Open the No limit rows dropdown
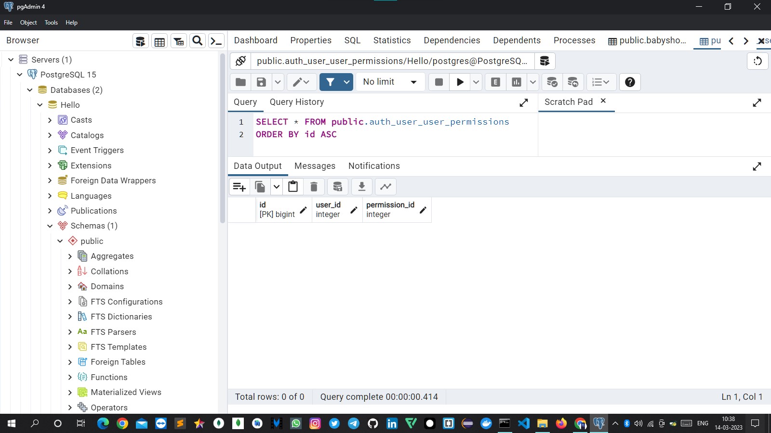The image size is (771, 433). tap(390, 82)
